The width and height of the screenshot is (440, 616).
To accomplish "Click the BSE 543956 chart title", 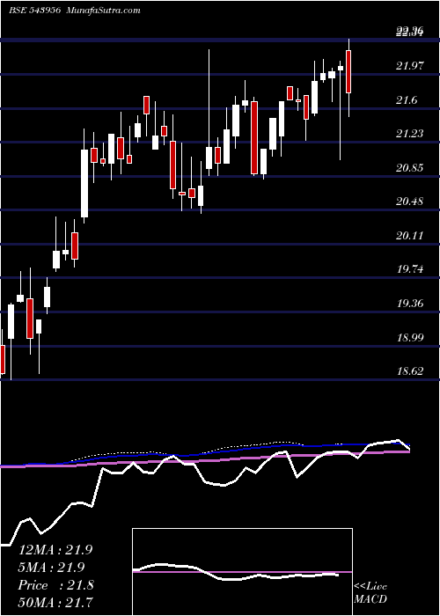I will [34, 11].
